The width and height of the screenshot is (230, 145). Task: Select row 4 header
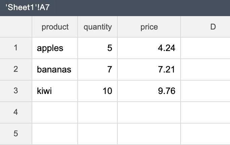(x=16, y=112)
